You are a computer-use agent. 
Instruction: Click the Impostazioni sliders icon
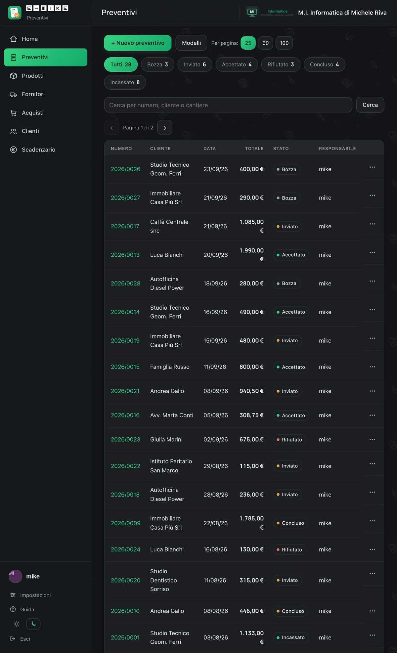click(13, 595)
